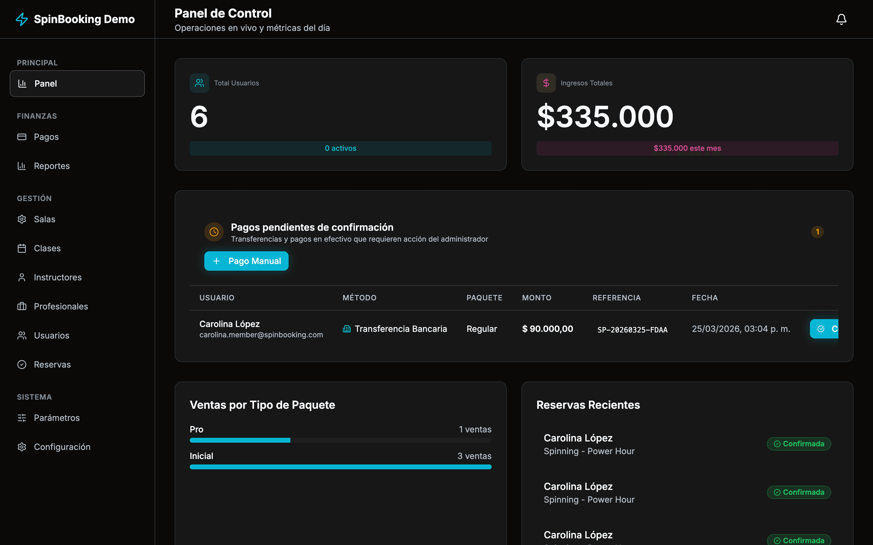Open the Clases calendar icon

pos(22,248)
